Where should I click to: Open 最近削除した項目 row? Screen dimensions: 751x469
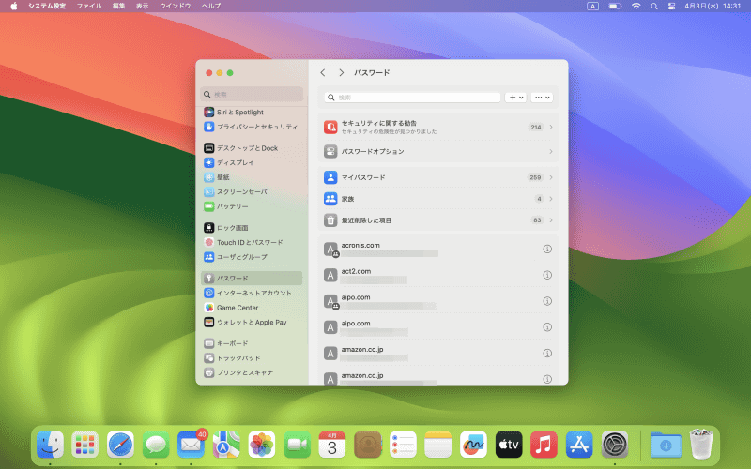click(x=438, y=220)
